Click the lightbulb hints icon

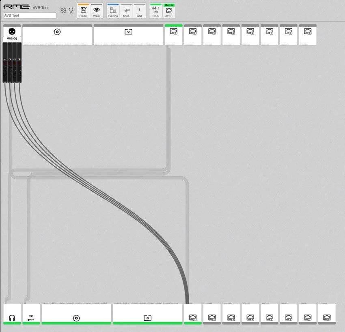coord(71,10)
